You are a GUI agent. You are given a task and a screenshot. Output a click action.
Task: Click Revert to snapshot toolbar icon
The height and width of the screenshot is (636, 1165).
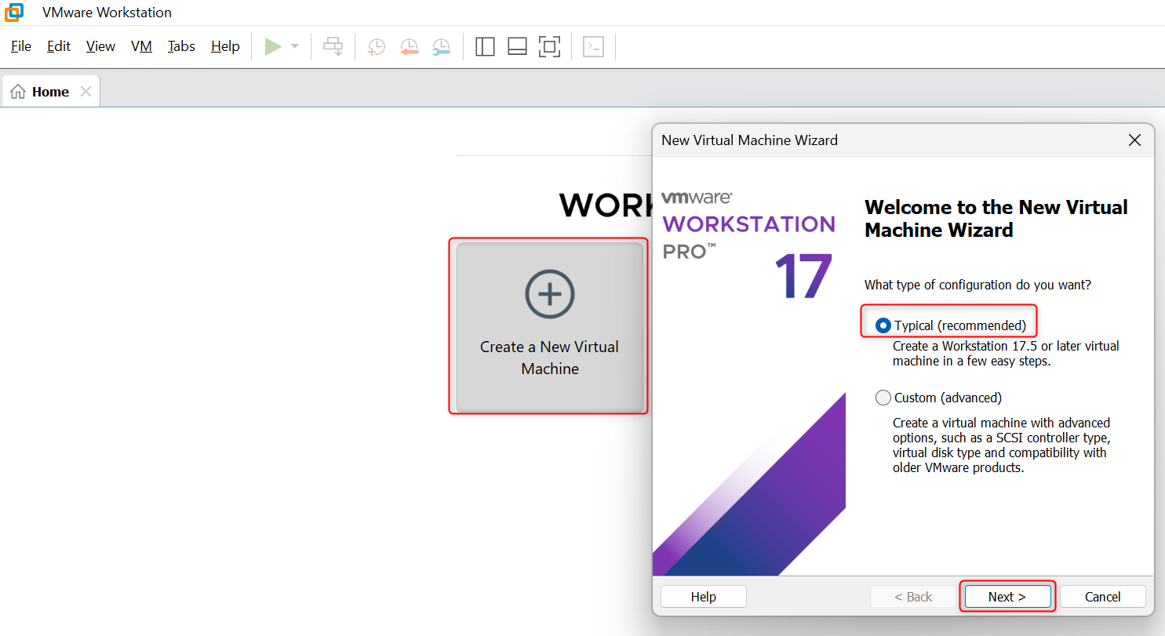[409, 47]
